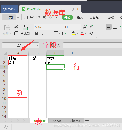Click cell with value 18
The width and height of the screenshot is (122, 130).
[37, 63]
